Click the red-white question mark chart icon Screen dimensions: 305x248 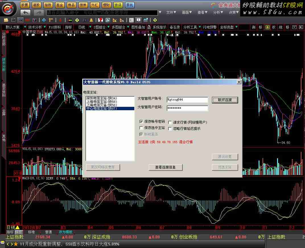click(100, 20)
